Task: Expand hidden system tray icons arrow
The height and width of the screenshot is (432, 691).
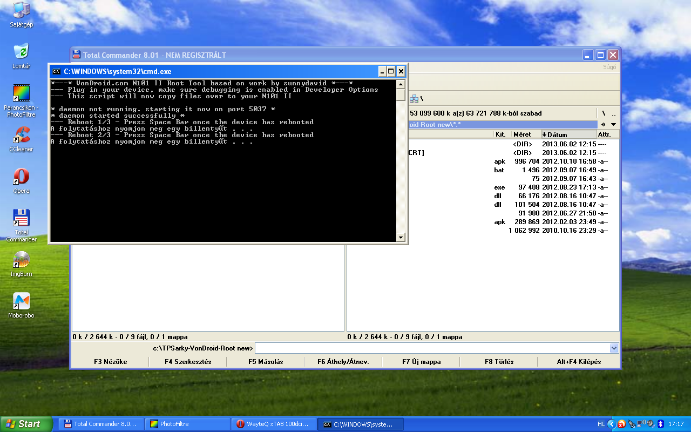Action: click(611, 424)
